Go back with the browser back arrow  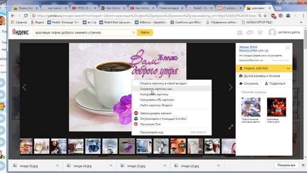tap(13, 16)
